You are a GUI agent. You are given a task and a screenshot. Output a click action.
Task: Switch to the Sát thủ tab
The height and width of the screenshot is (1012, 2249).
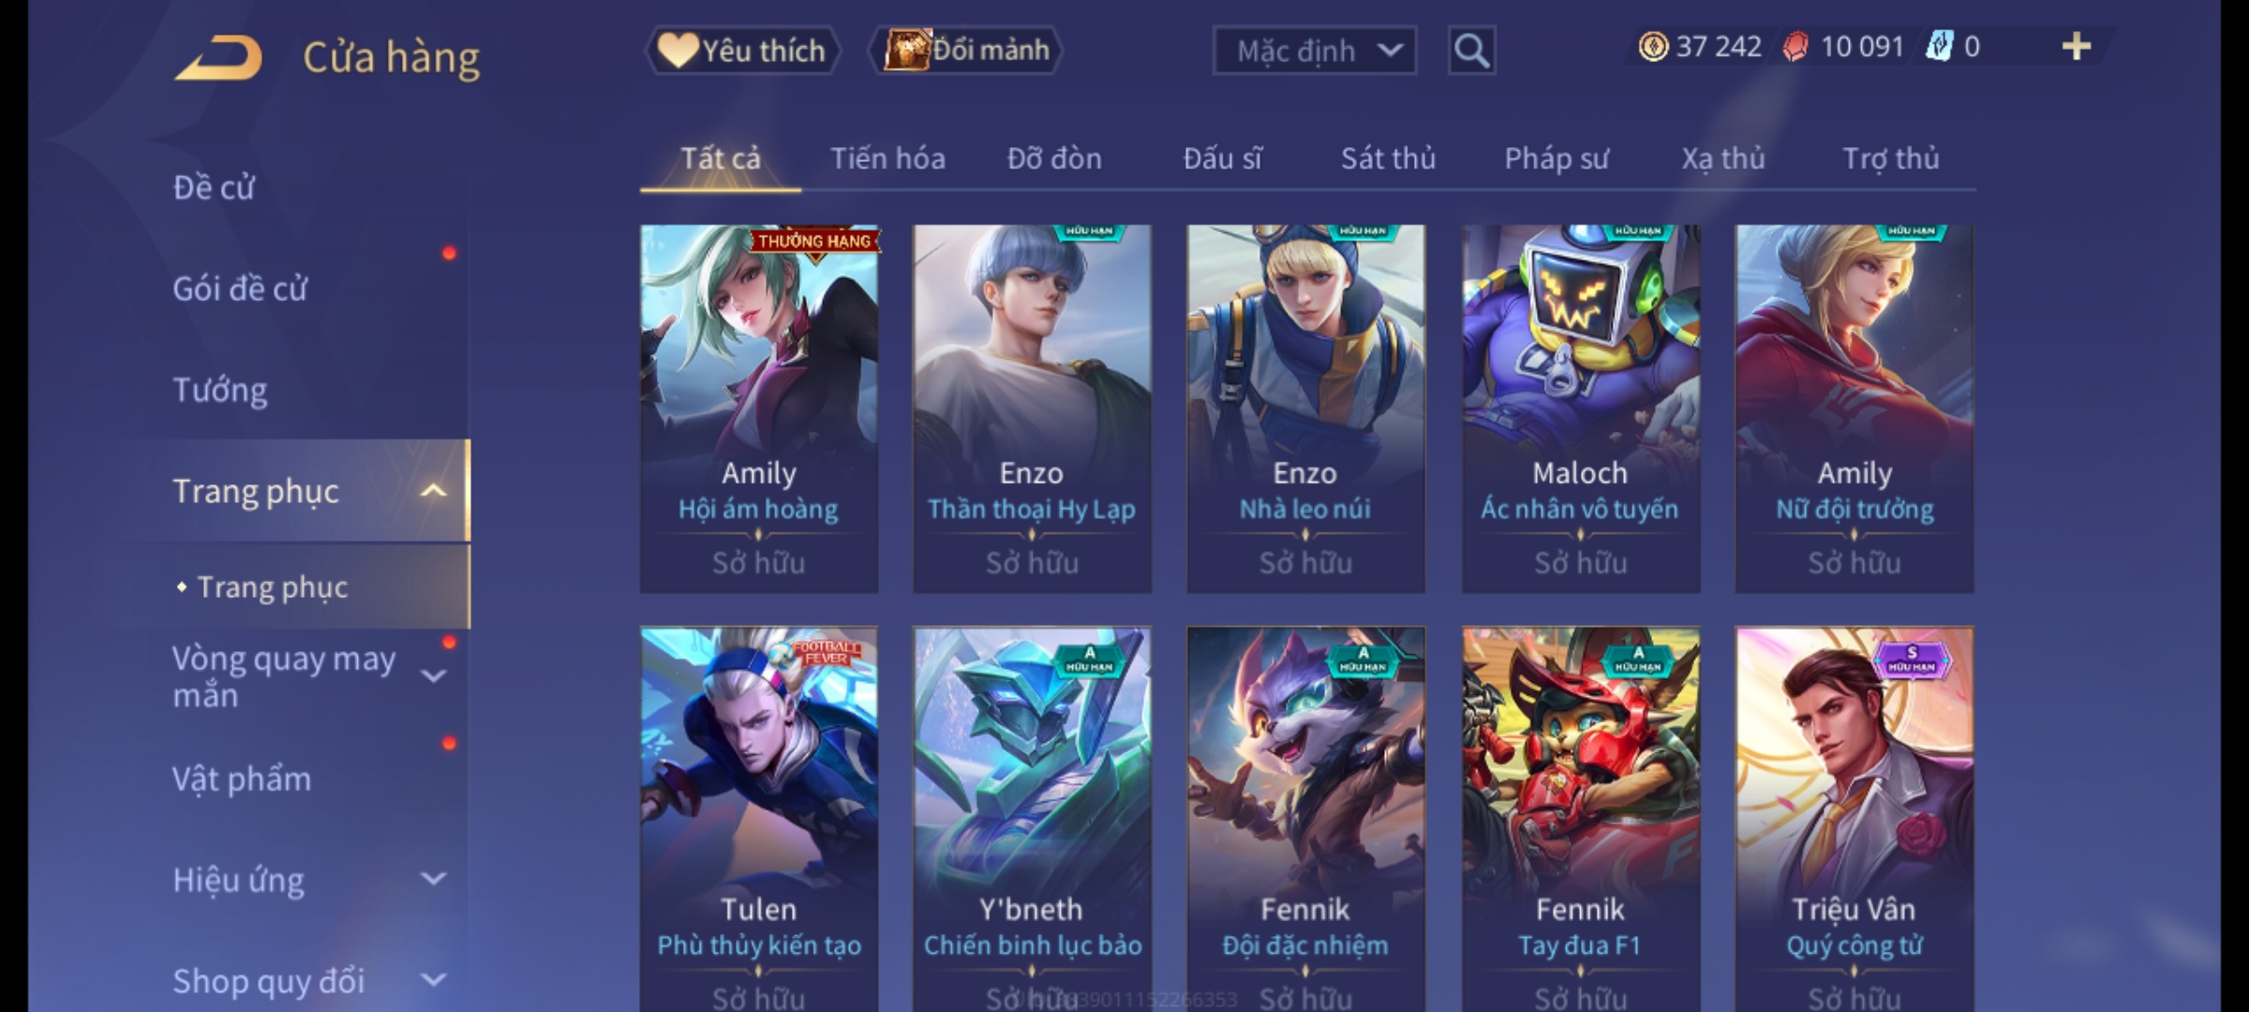pos(1388,158)
